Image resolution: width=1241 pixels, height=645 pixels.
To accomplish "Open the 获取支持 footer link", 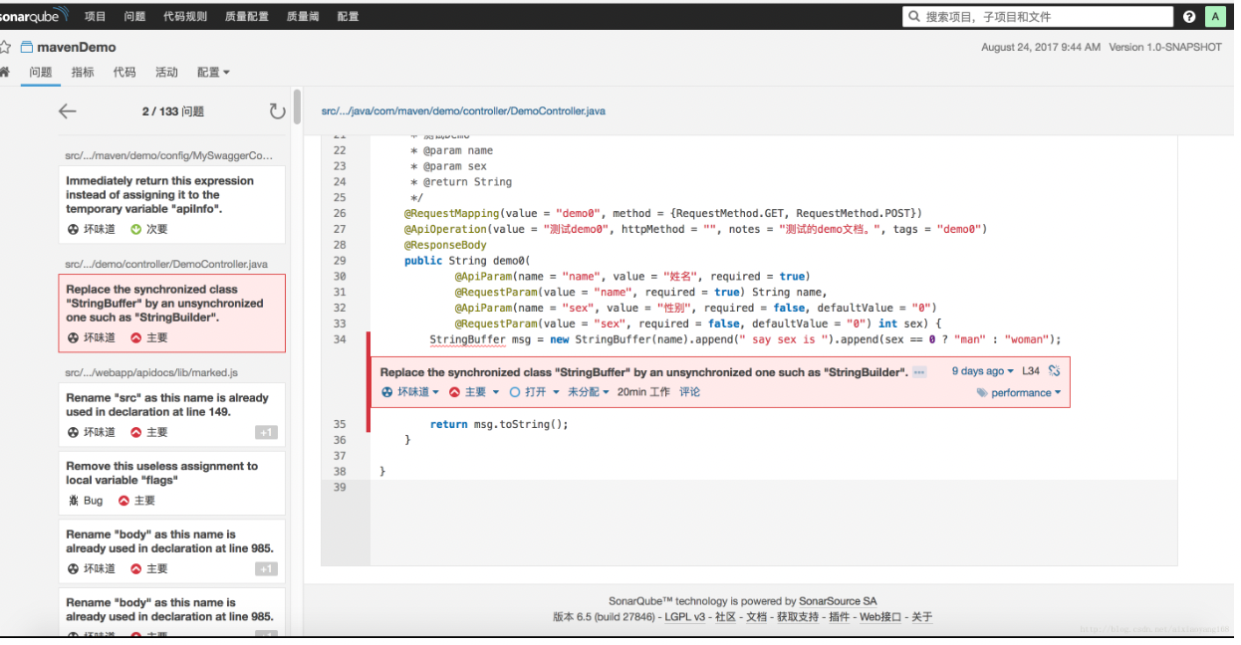I will coord(798,617).
